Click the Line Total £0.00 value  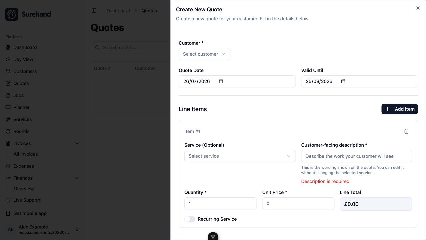click(x=376, y=204)
